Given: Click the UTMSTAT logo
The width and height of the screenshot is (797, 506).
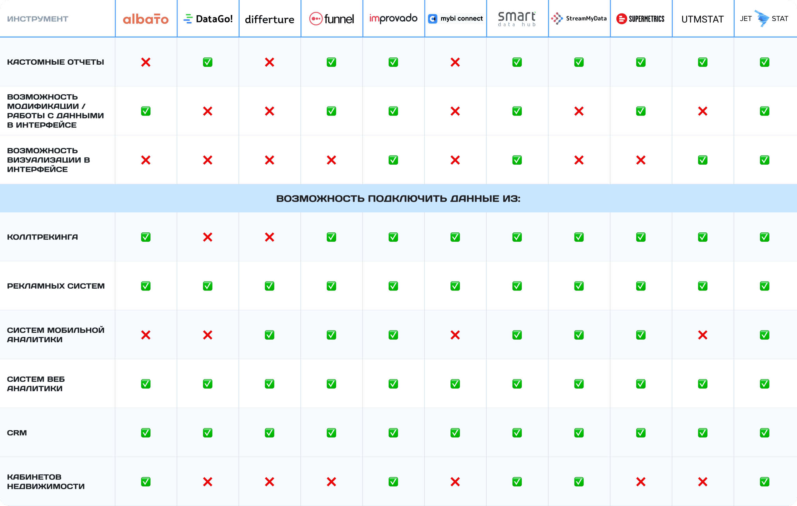Looking at the screenshot, I should coord(702,19).
